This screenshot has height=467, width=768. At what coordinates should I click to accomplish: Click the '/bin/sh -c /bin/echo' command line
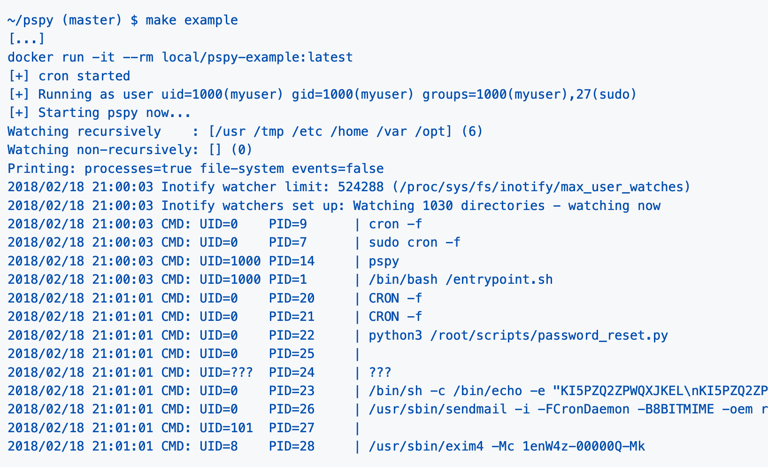568,391
